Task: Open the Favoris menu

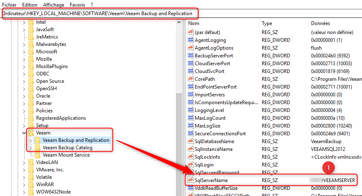Action: point(78,5)
